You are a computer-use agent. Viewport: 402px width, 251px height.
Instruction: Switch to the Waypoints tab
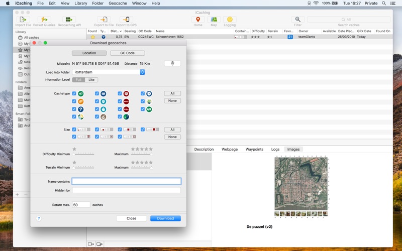(254, 149)
